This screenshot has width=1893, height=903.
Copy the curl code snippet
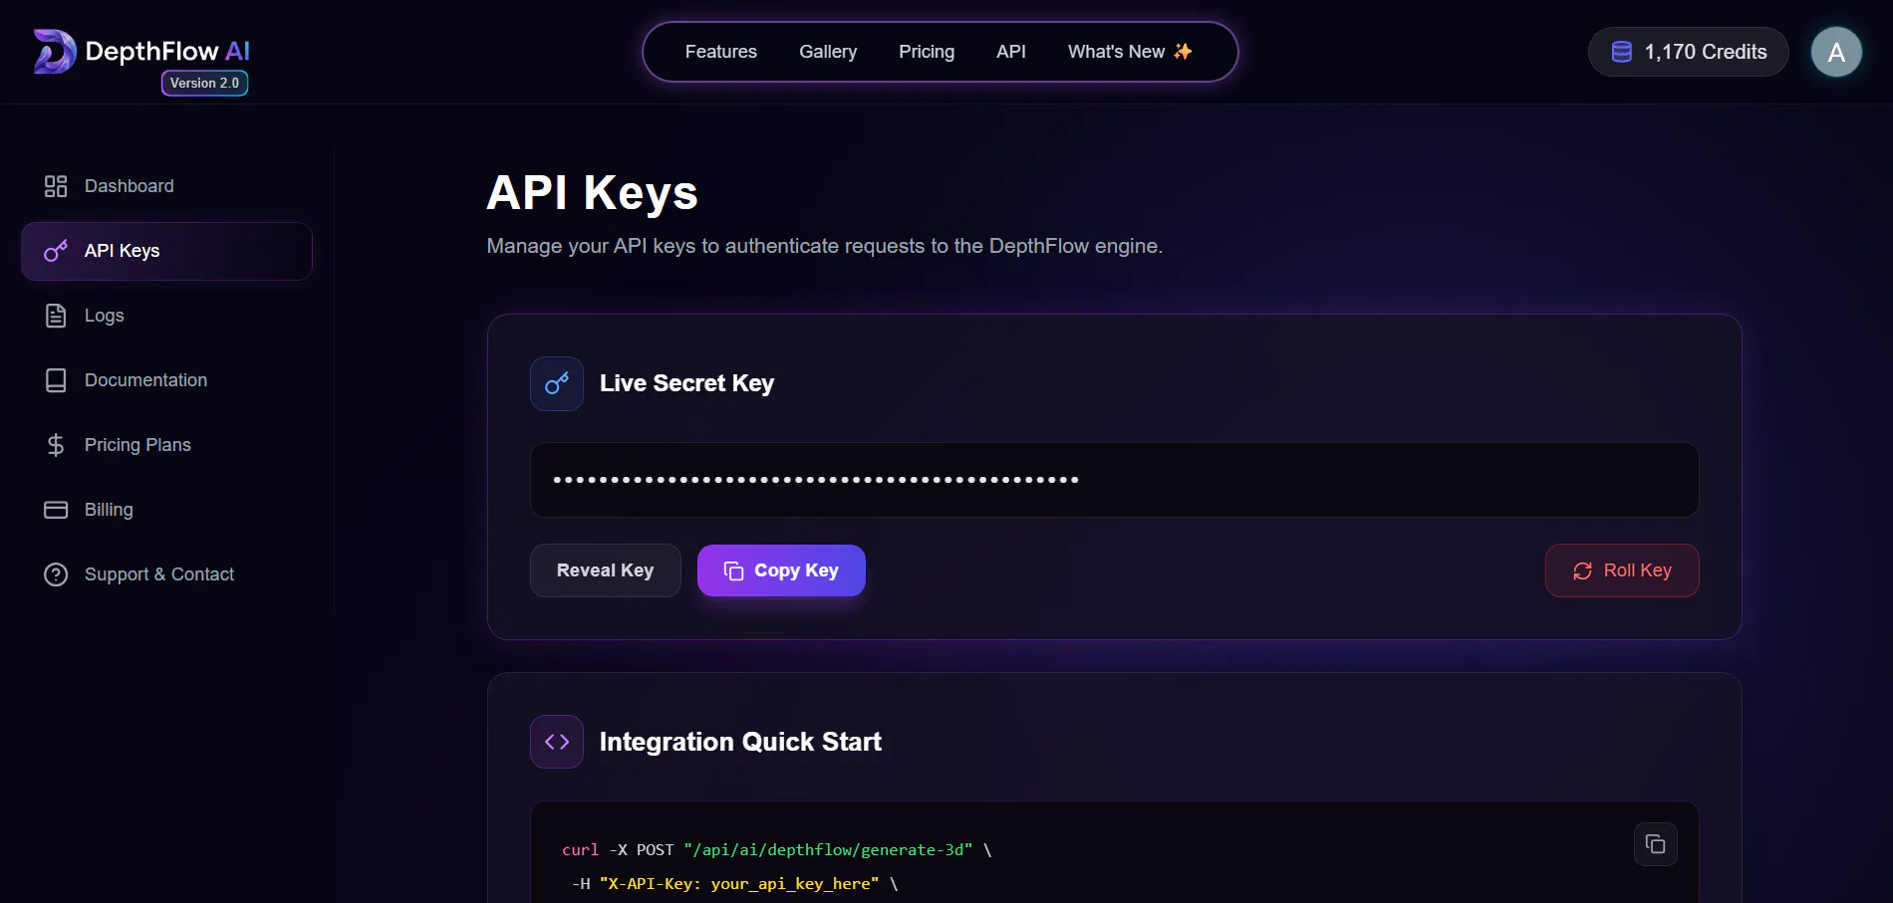point(1656,844)
